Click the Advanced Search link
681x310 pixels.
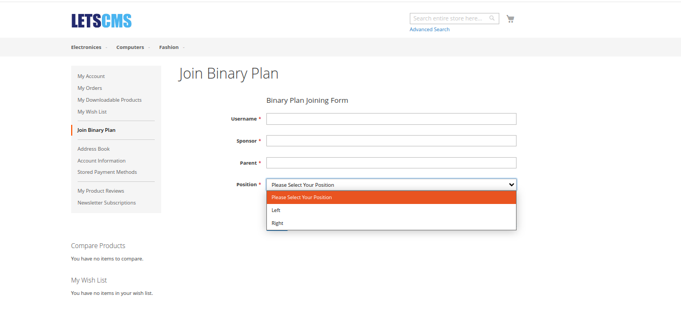(x=429, y=30)
